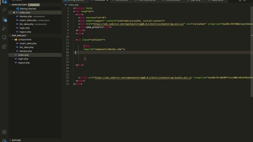
Task: Open login.php in PHP_PROJECT tree
Action: [x=23, y=59]
